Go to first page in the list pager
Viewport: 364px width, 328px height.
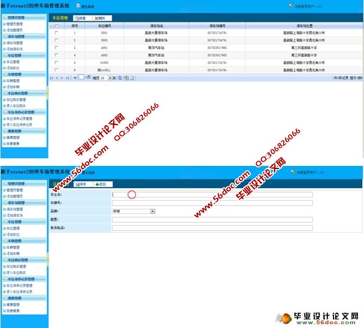click(52, 78)
